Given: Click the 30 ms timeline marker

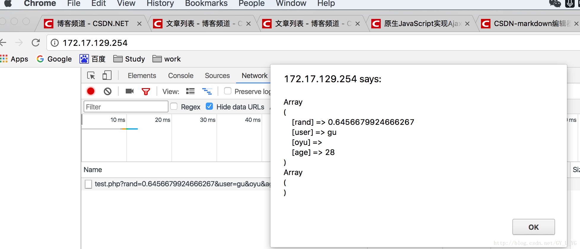Looking at the screenshot, I should click(x=208, y=120).
